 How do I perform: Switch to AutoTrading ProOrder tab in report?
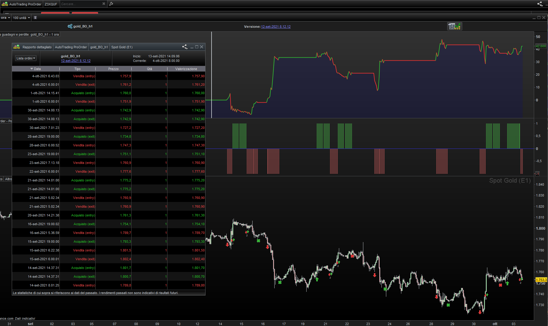click(x=71, y=47)
